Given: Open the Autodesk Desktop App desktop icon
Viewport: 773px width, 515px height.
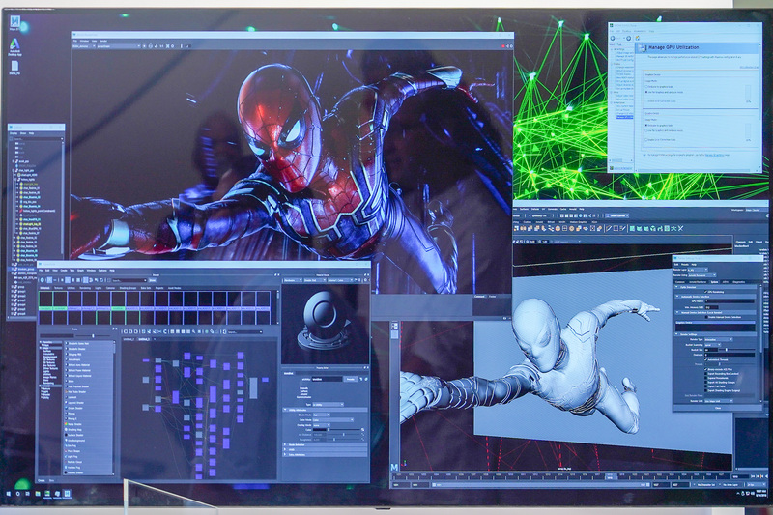Looking at the screenshot, I should click(x=14, y=46).
